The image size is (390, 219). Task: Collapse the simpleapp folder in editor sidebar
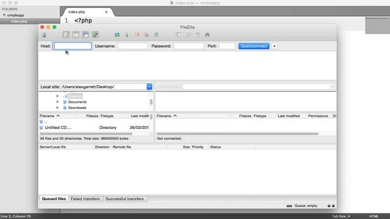[4, 15]
